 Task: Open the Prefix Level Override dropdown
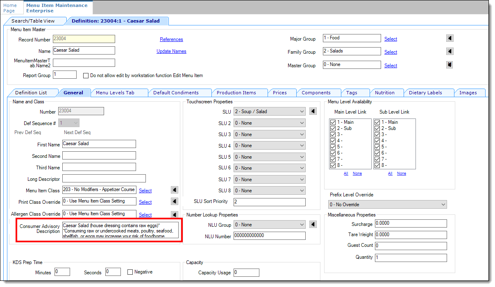[388, 204]
